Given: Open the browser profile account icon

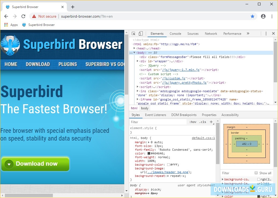Looking at the screenshot, I should [263, 16].
